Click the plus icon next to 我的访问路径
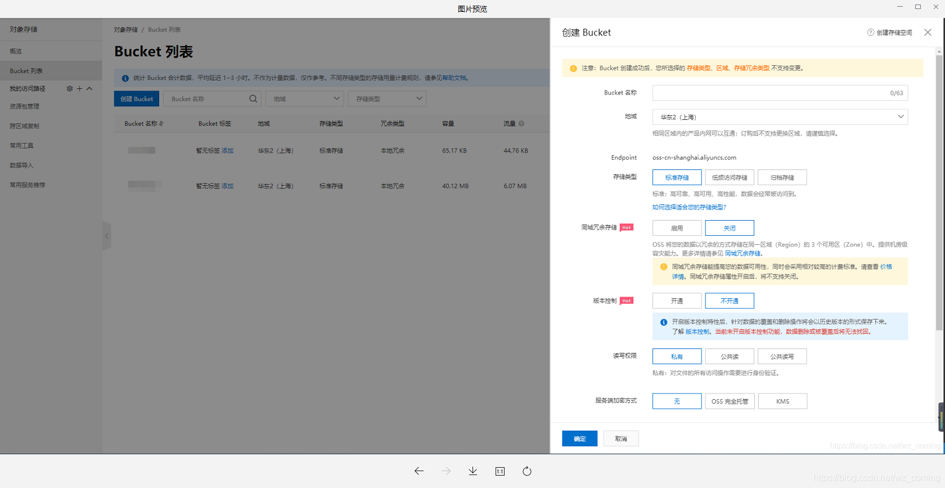The height and width of the screenshot is (488, 945). point(79,88)
